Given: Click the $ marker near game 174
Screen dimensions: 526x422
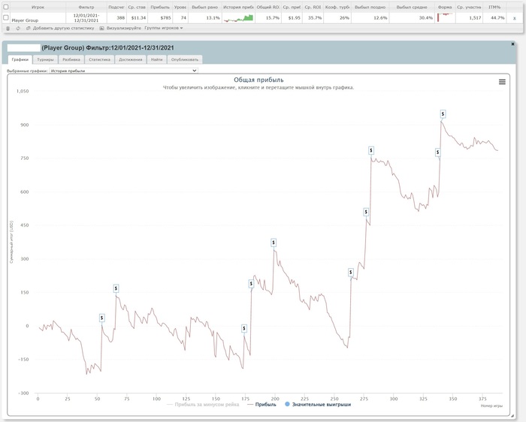Looking at the screenshot, I should coord(244,328).
